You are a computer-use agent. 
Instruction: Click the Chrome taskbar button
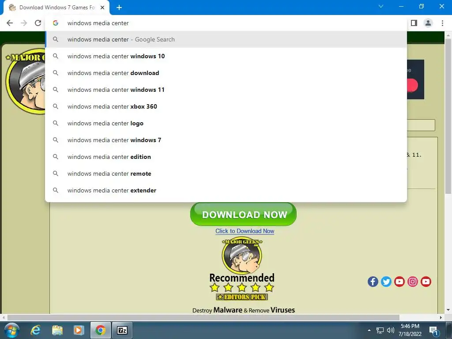coord(100,330)
